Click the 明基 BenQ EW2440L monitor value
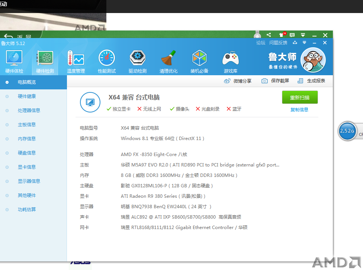Image resolution: width=363 pixels, height=270 pixels. click(166, 207)
